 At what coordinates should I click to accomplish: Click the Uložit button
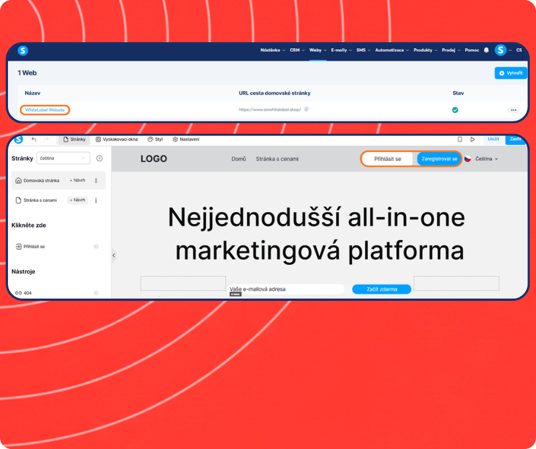[493, 139]
